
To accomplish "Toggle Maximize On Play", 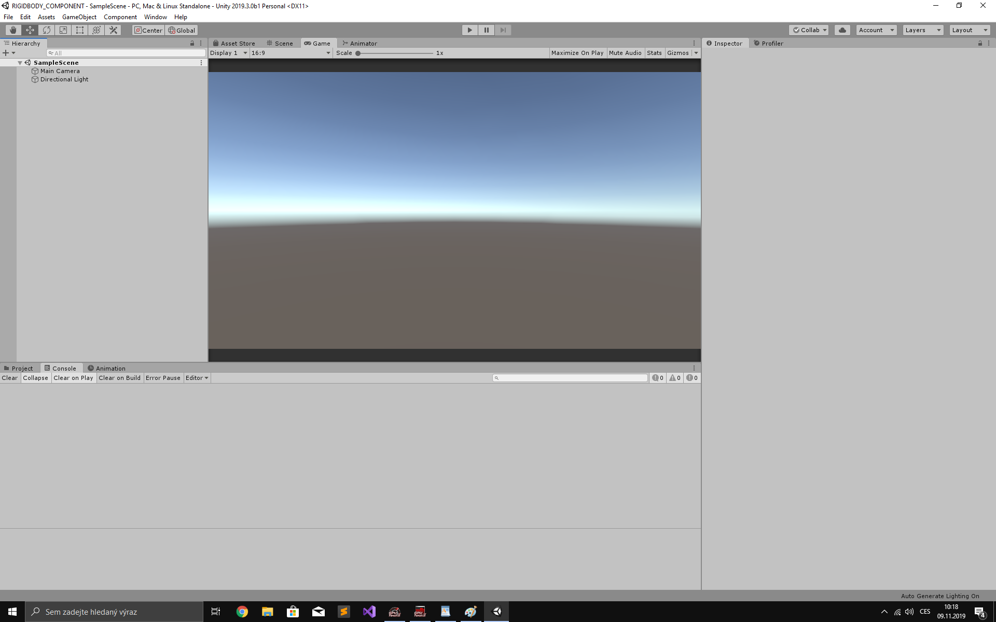I will (578, 53).
